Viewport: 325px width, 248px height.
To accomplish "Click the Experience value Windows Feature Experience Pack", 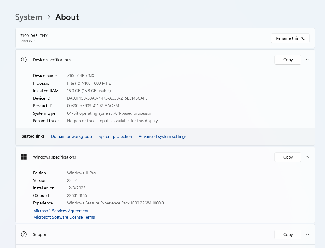I will pos(115,203).
